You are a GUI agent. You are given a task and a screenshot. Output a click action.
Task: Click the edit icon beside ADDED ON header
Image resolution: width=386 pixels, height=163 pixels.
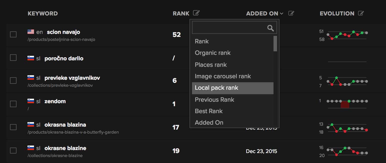tap(291, 13)
